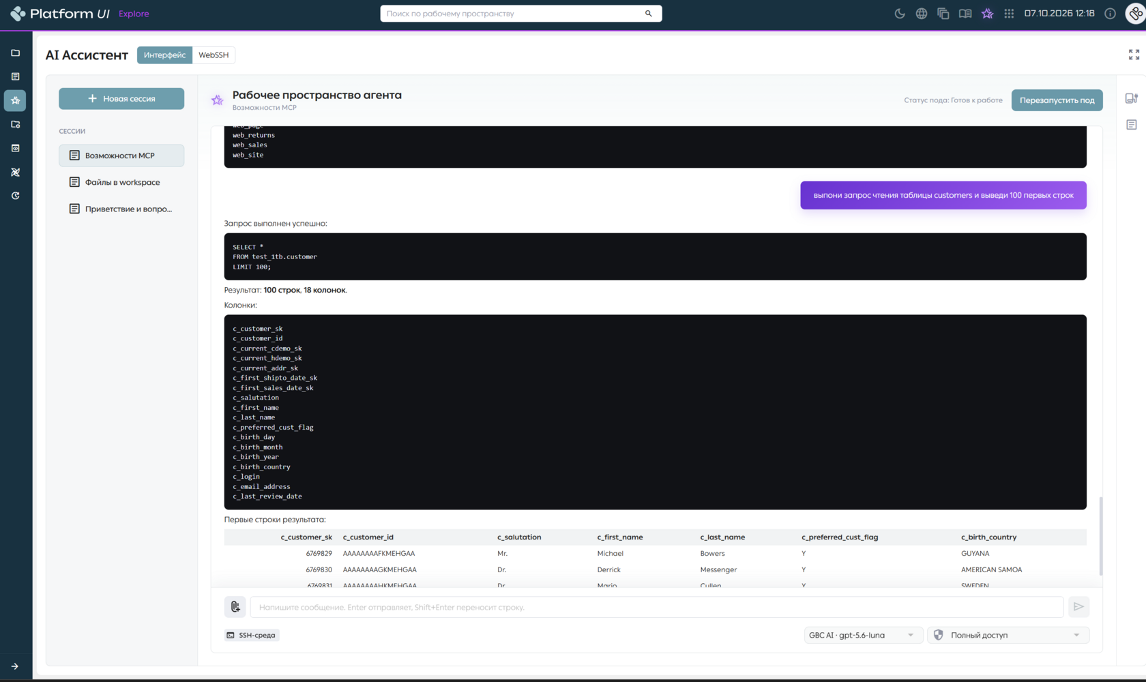Switch to the Интерфейс tab

coord(164,55)
